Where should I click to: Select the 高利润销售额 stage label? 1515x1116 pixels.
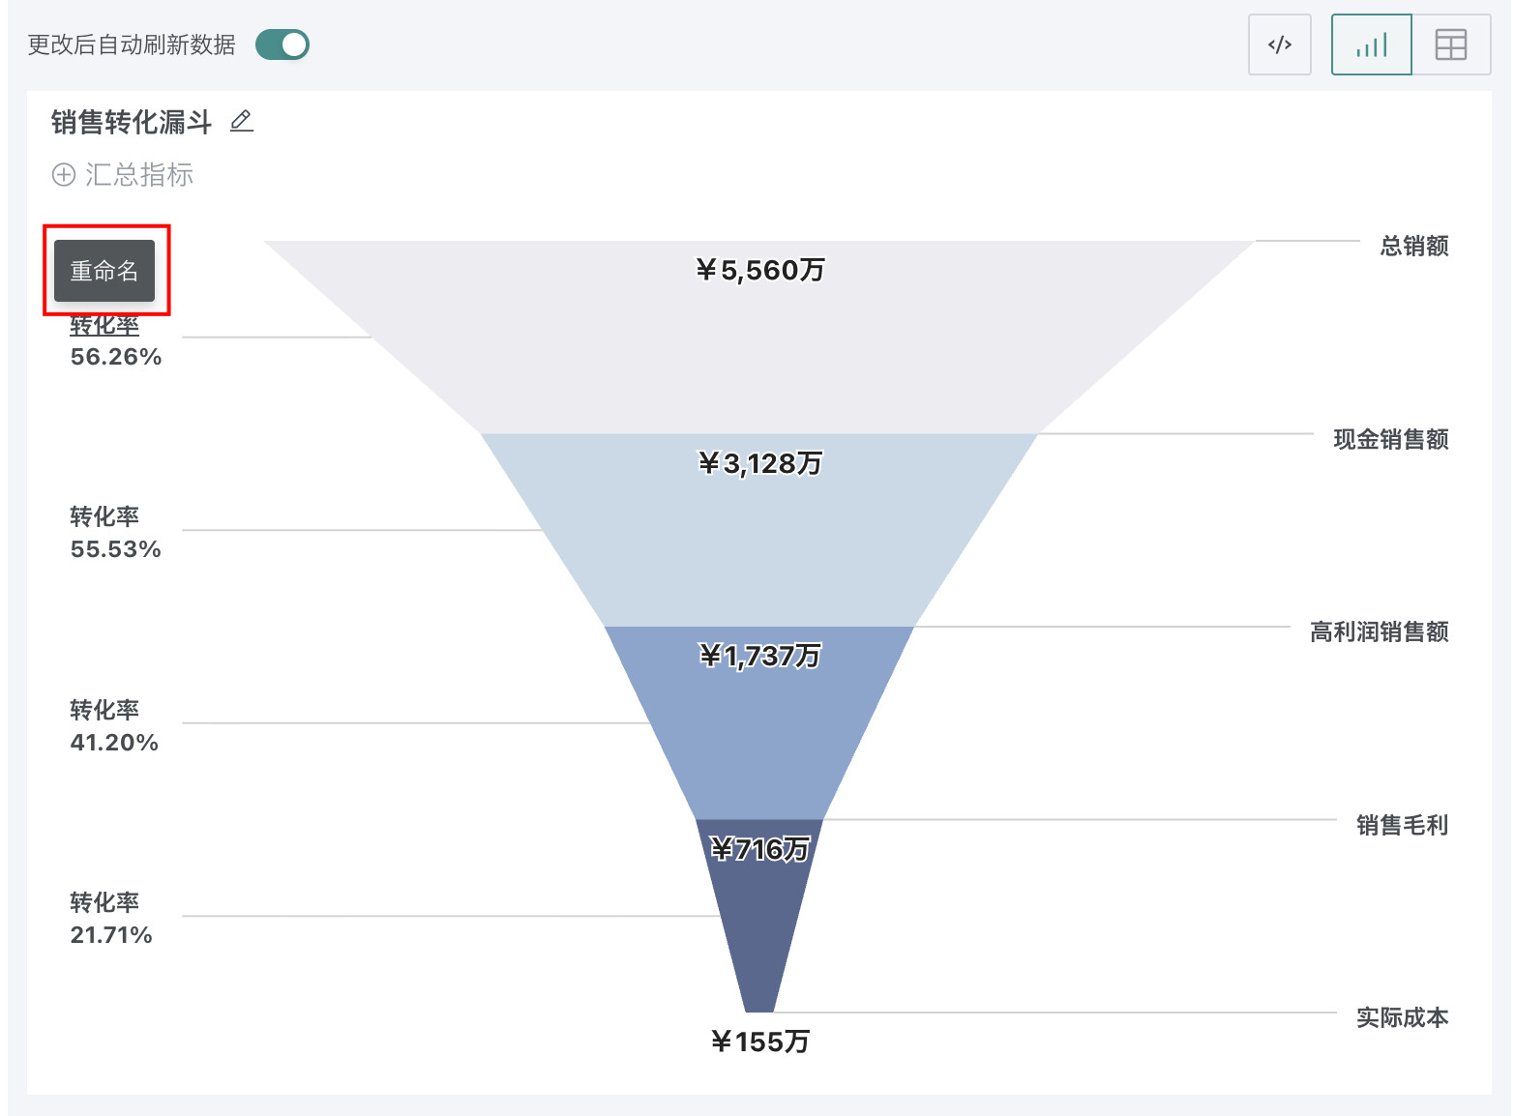[x=1379, y=631]
